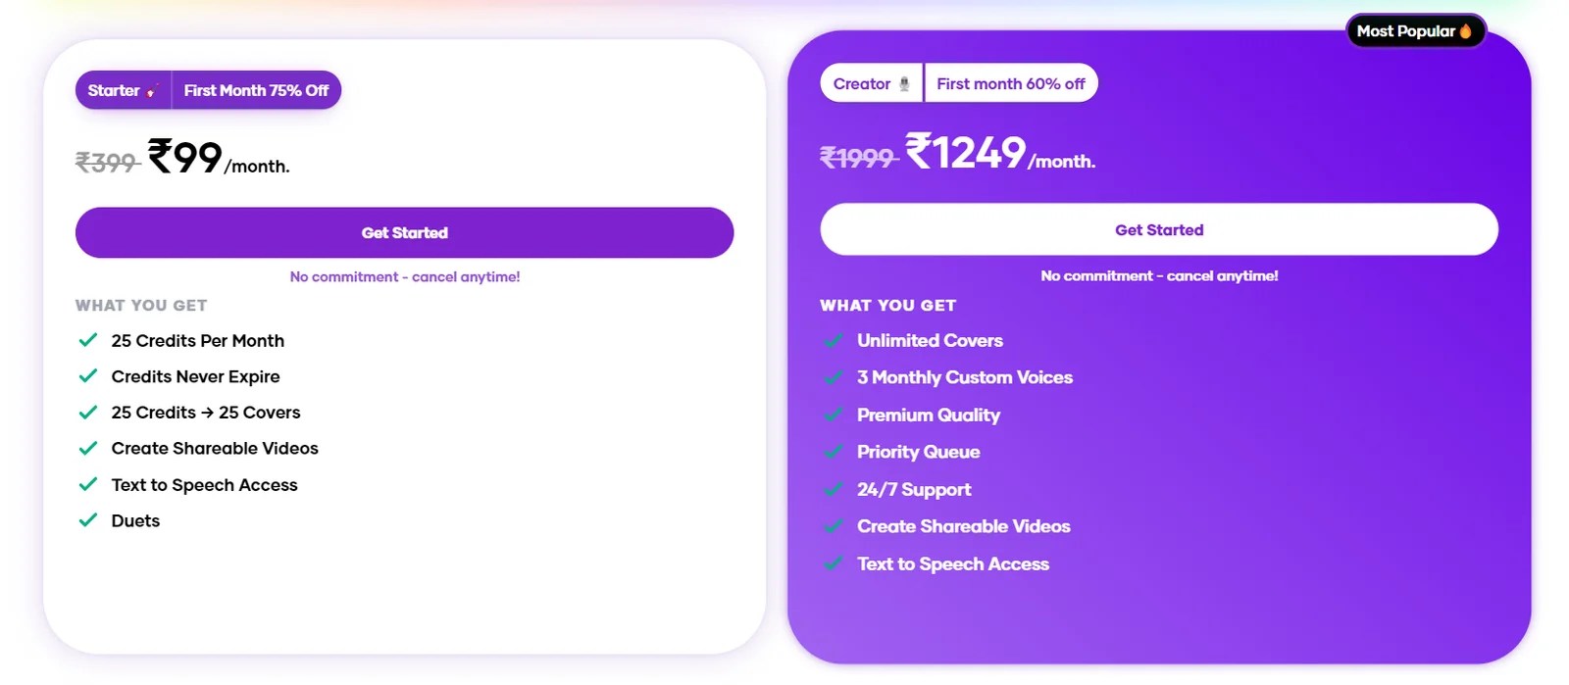Click Get Started on the Starter plan
Screen dimensions: 1569x685
pyautogui.click(x=404, y=232)
